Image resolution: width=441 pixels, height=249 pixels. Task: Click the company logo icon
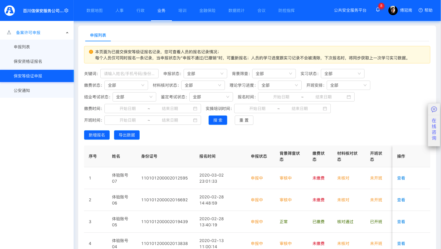coord(10,10)
